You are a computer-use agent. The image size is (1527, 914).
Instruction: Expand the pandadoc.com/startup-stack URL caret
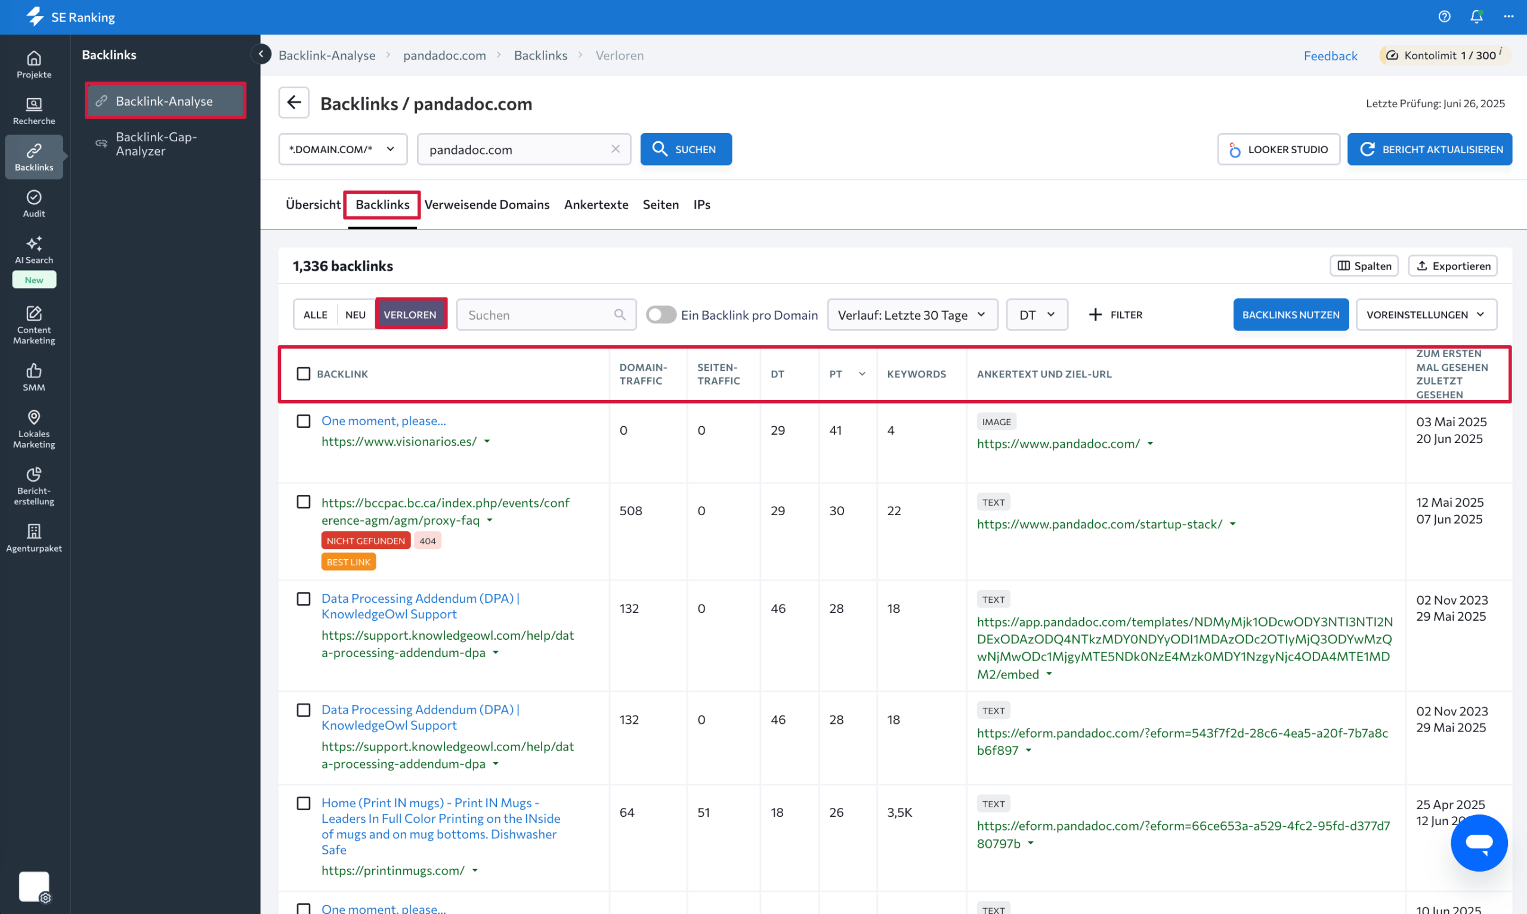[1232, 524]
